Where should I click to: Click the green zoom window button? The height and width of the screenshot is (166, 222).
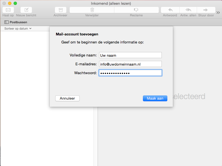click(15, 3)
